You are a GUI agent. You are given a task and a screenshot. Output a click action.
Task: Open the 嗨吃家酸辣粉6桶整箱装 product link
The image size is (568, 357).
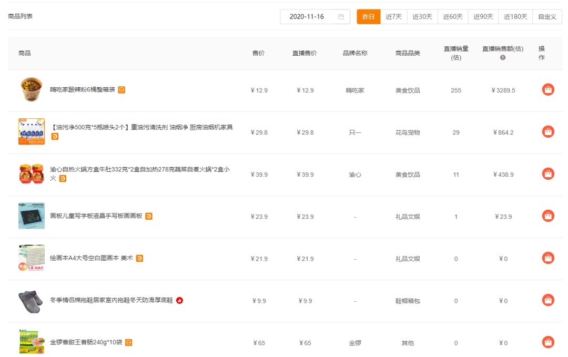pos(83,90)
